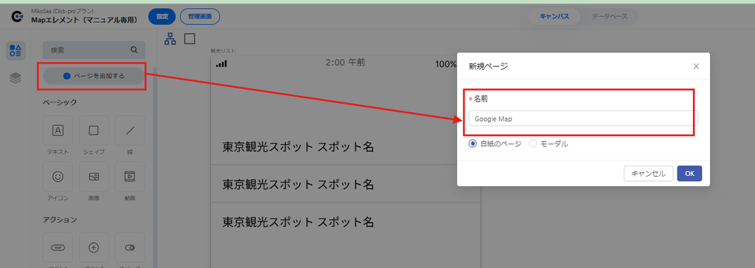
Task: Close the 新規ページ dialog
Action: tap(696, 66)
